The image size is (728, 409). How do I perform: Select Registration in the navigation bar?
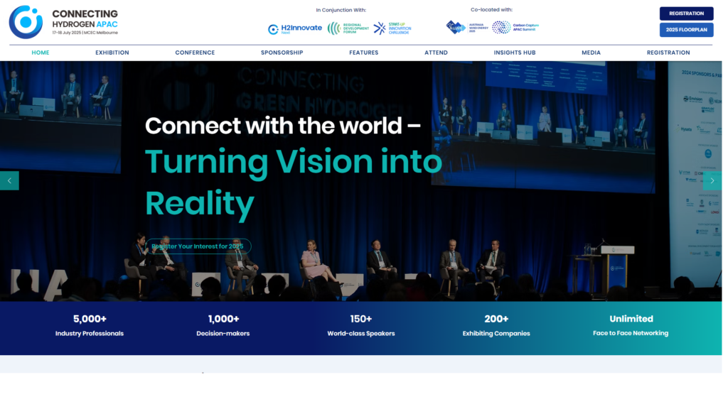[x=668, y=53]
